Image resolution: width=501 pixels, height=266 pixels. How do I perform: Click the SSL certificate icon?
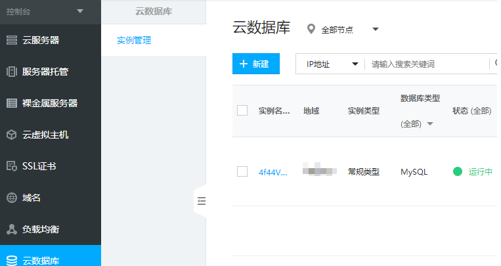tap(11, 166)
